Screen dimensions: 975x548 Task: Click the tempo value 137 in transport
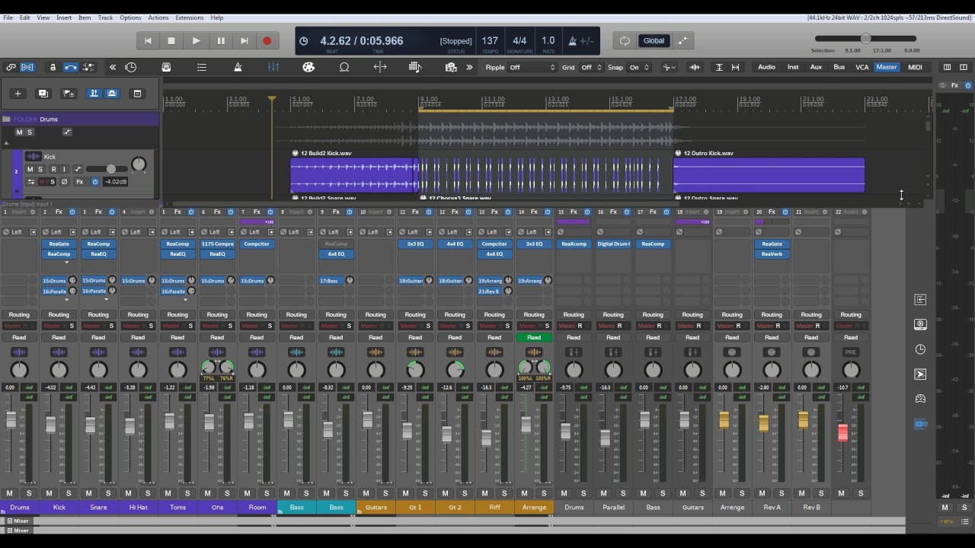click(490, 41)
